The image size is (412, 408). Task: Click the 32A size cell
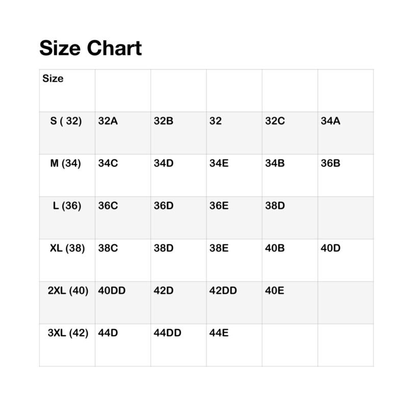click(x=108, y=121)
